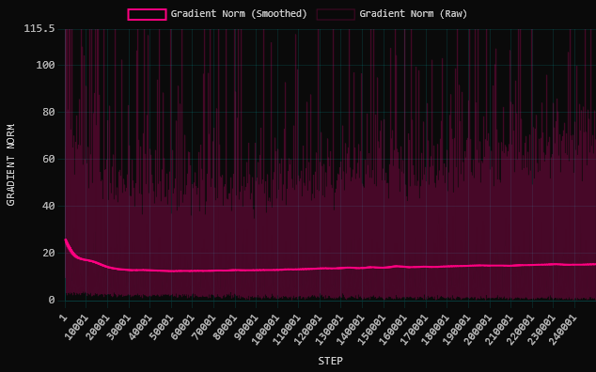Click the x-axis tick label 240001
The height and width of the screenshot is (372, 596).
click(x=563, y=330)
